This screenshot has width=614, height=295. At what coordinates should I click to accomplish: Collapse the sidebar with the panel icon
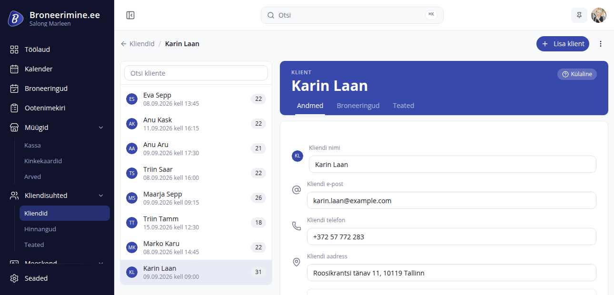(130, 15)
